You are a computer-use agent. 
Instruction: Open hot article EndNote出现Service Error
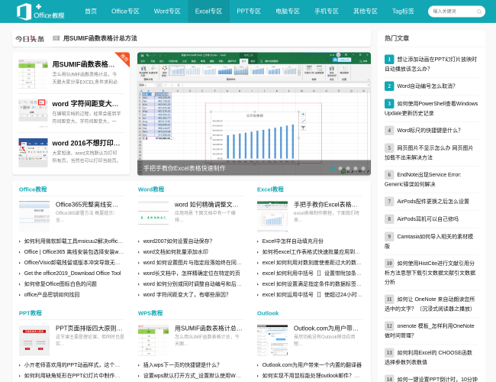pyautogui.click(x=423, y=180)
